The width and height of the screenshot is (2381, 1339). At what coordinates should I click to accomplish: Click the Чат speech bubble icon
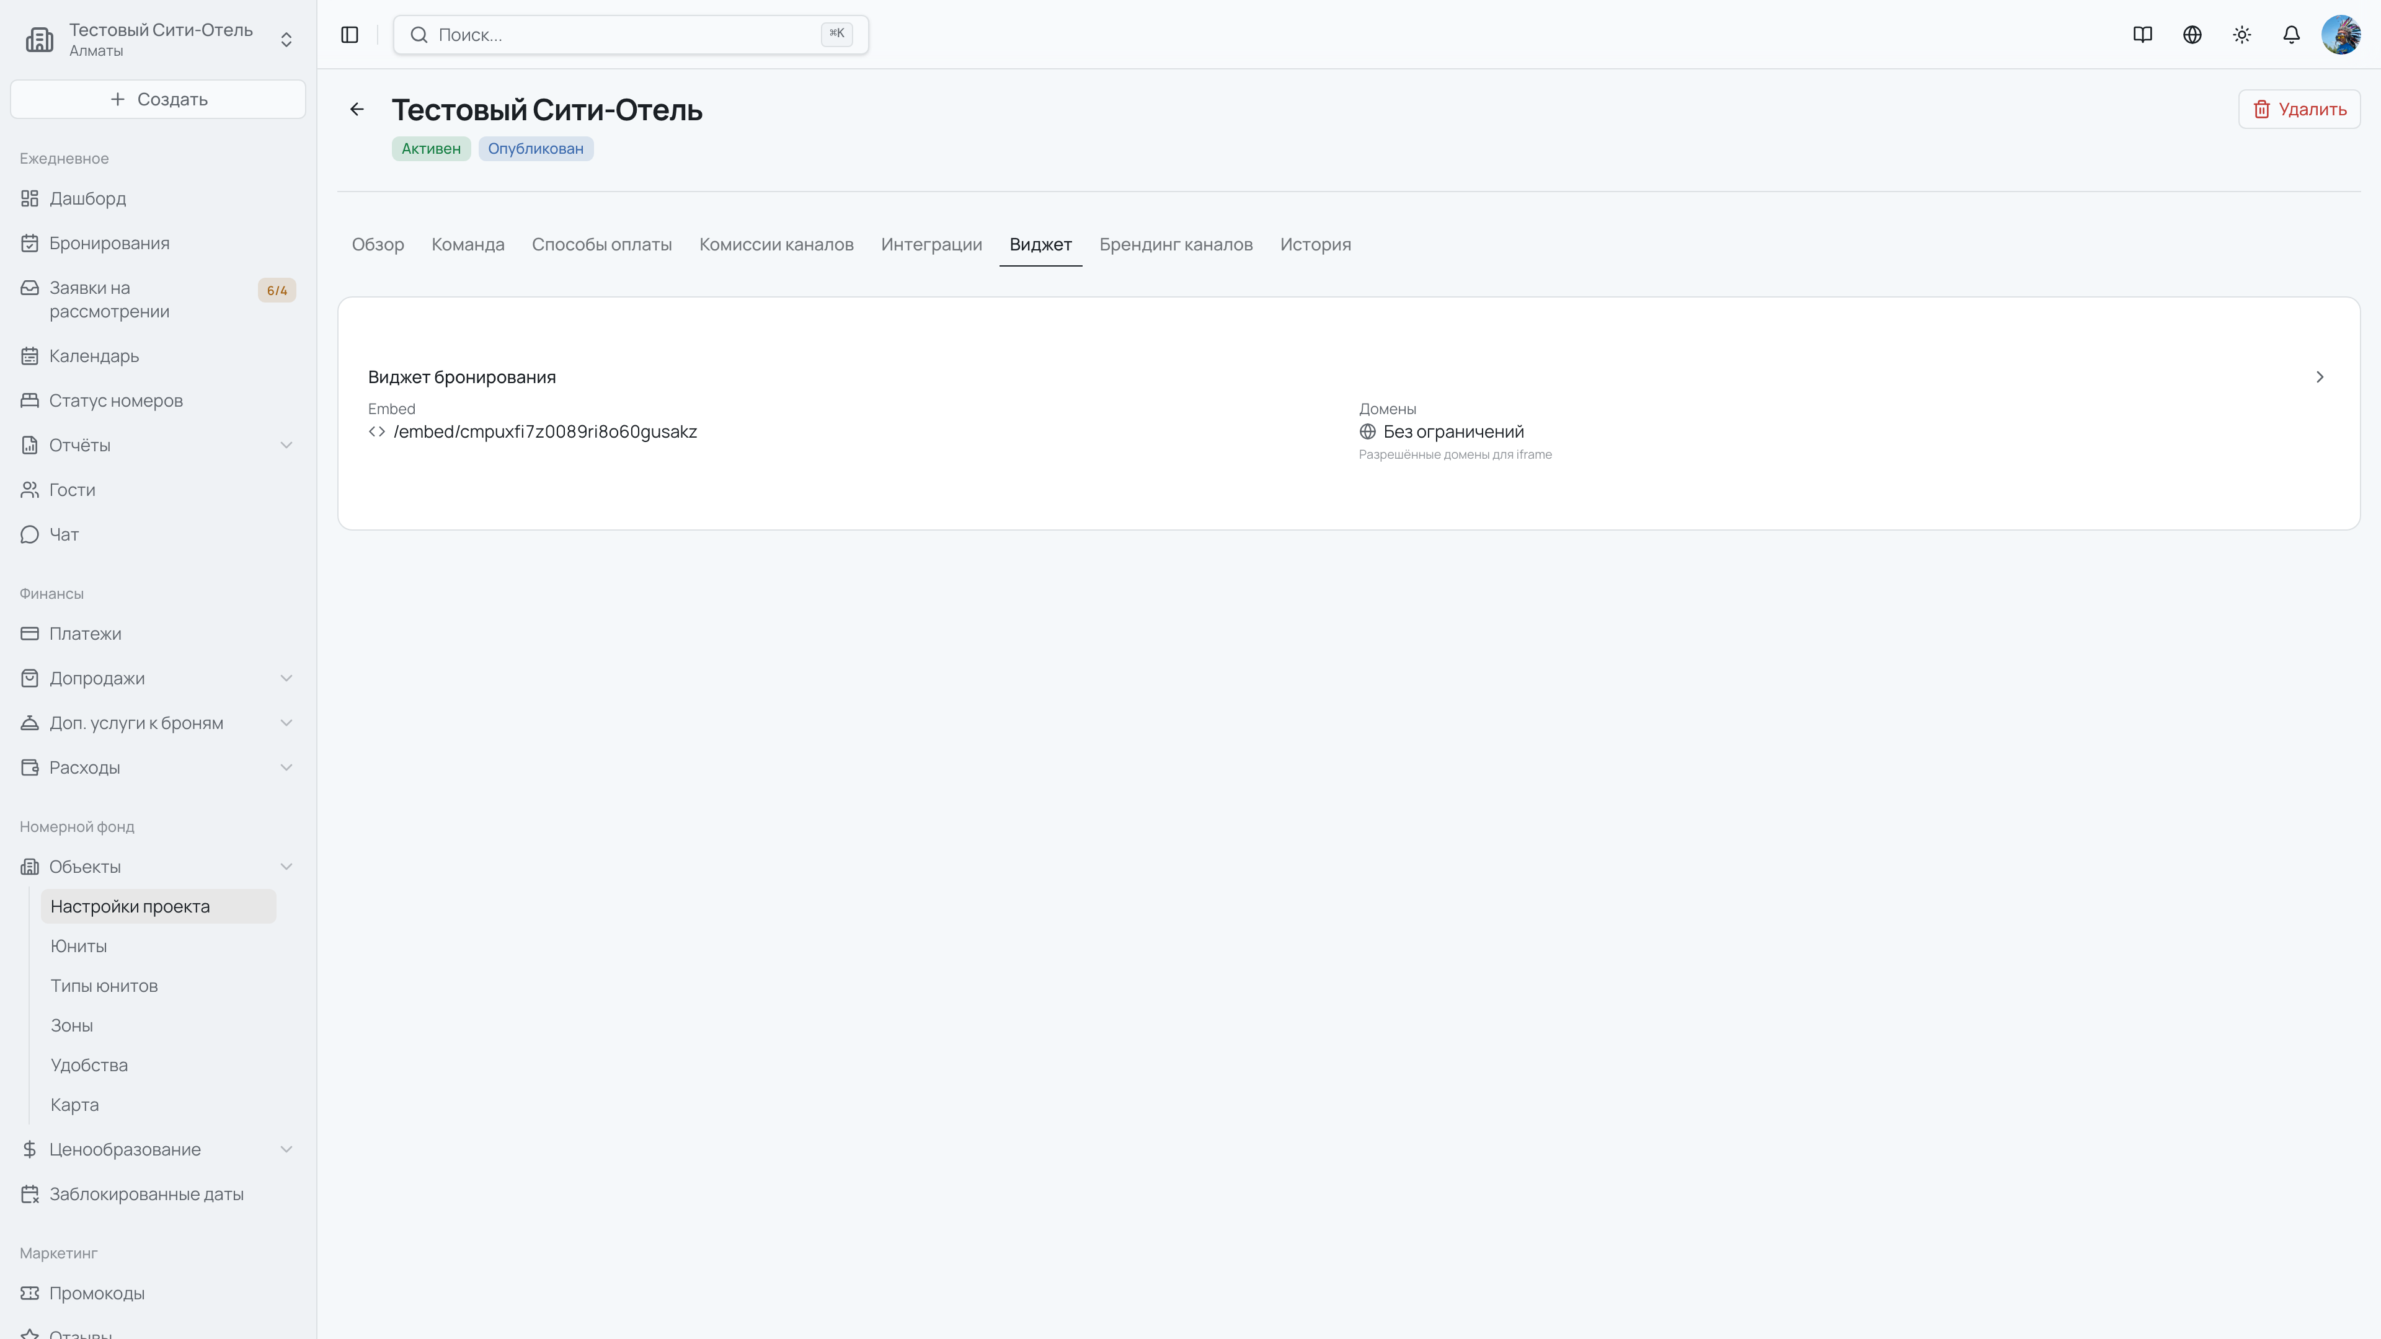30,534
